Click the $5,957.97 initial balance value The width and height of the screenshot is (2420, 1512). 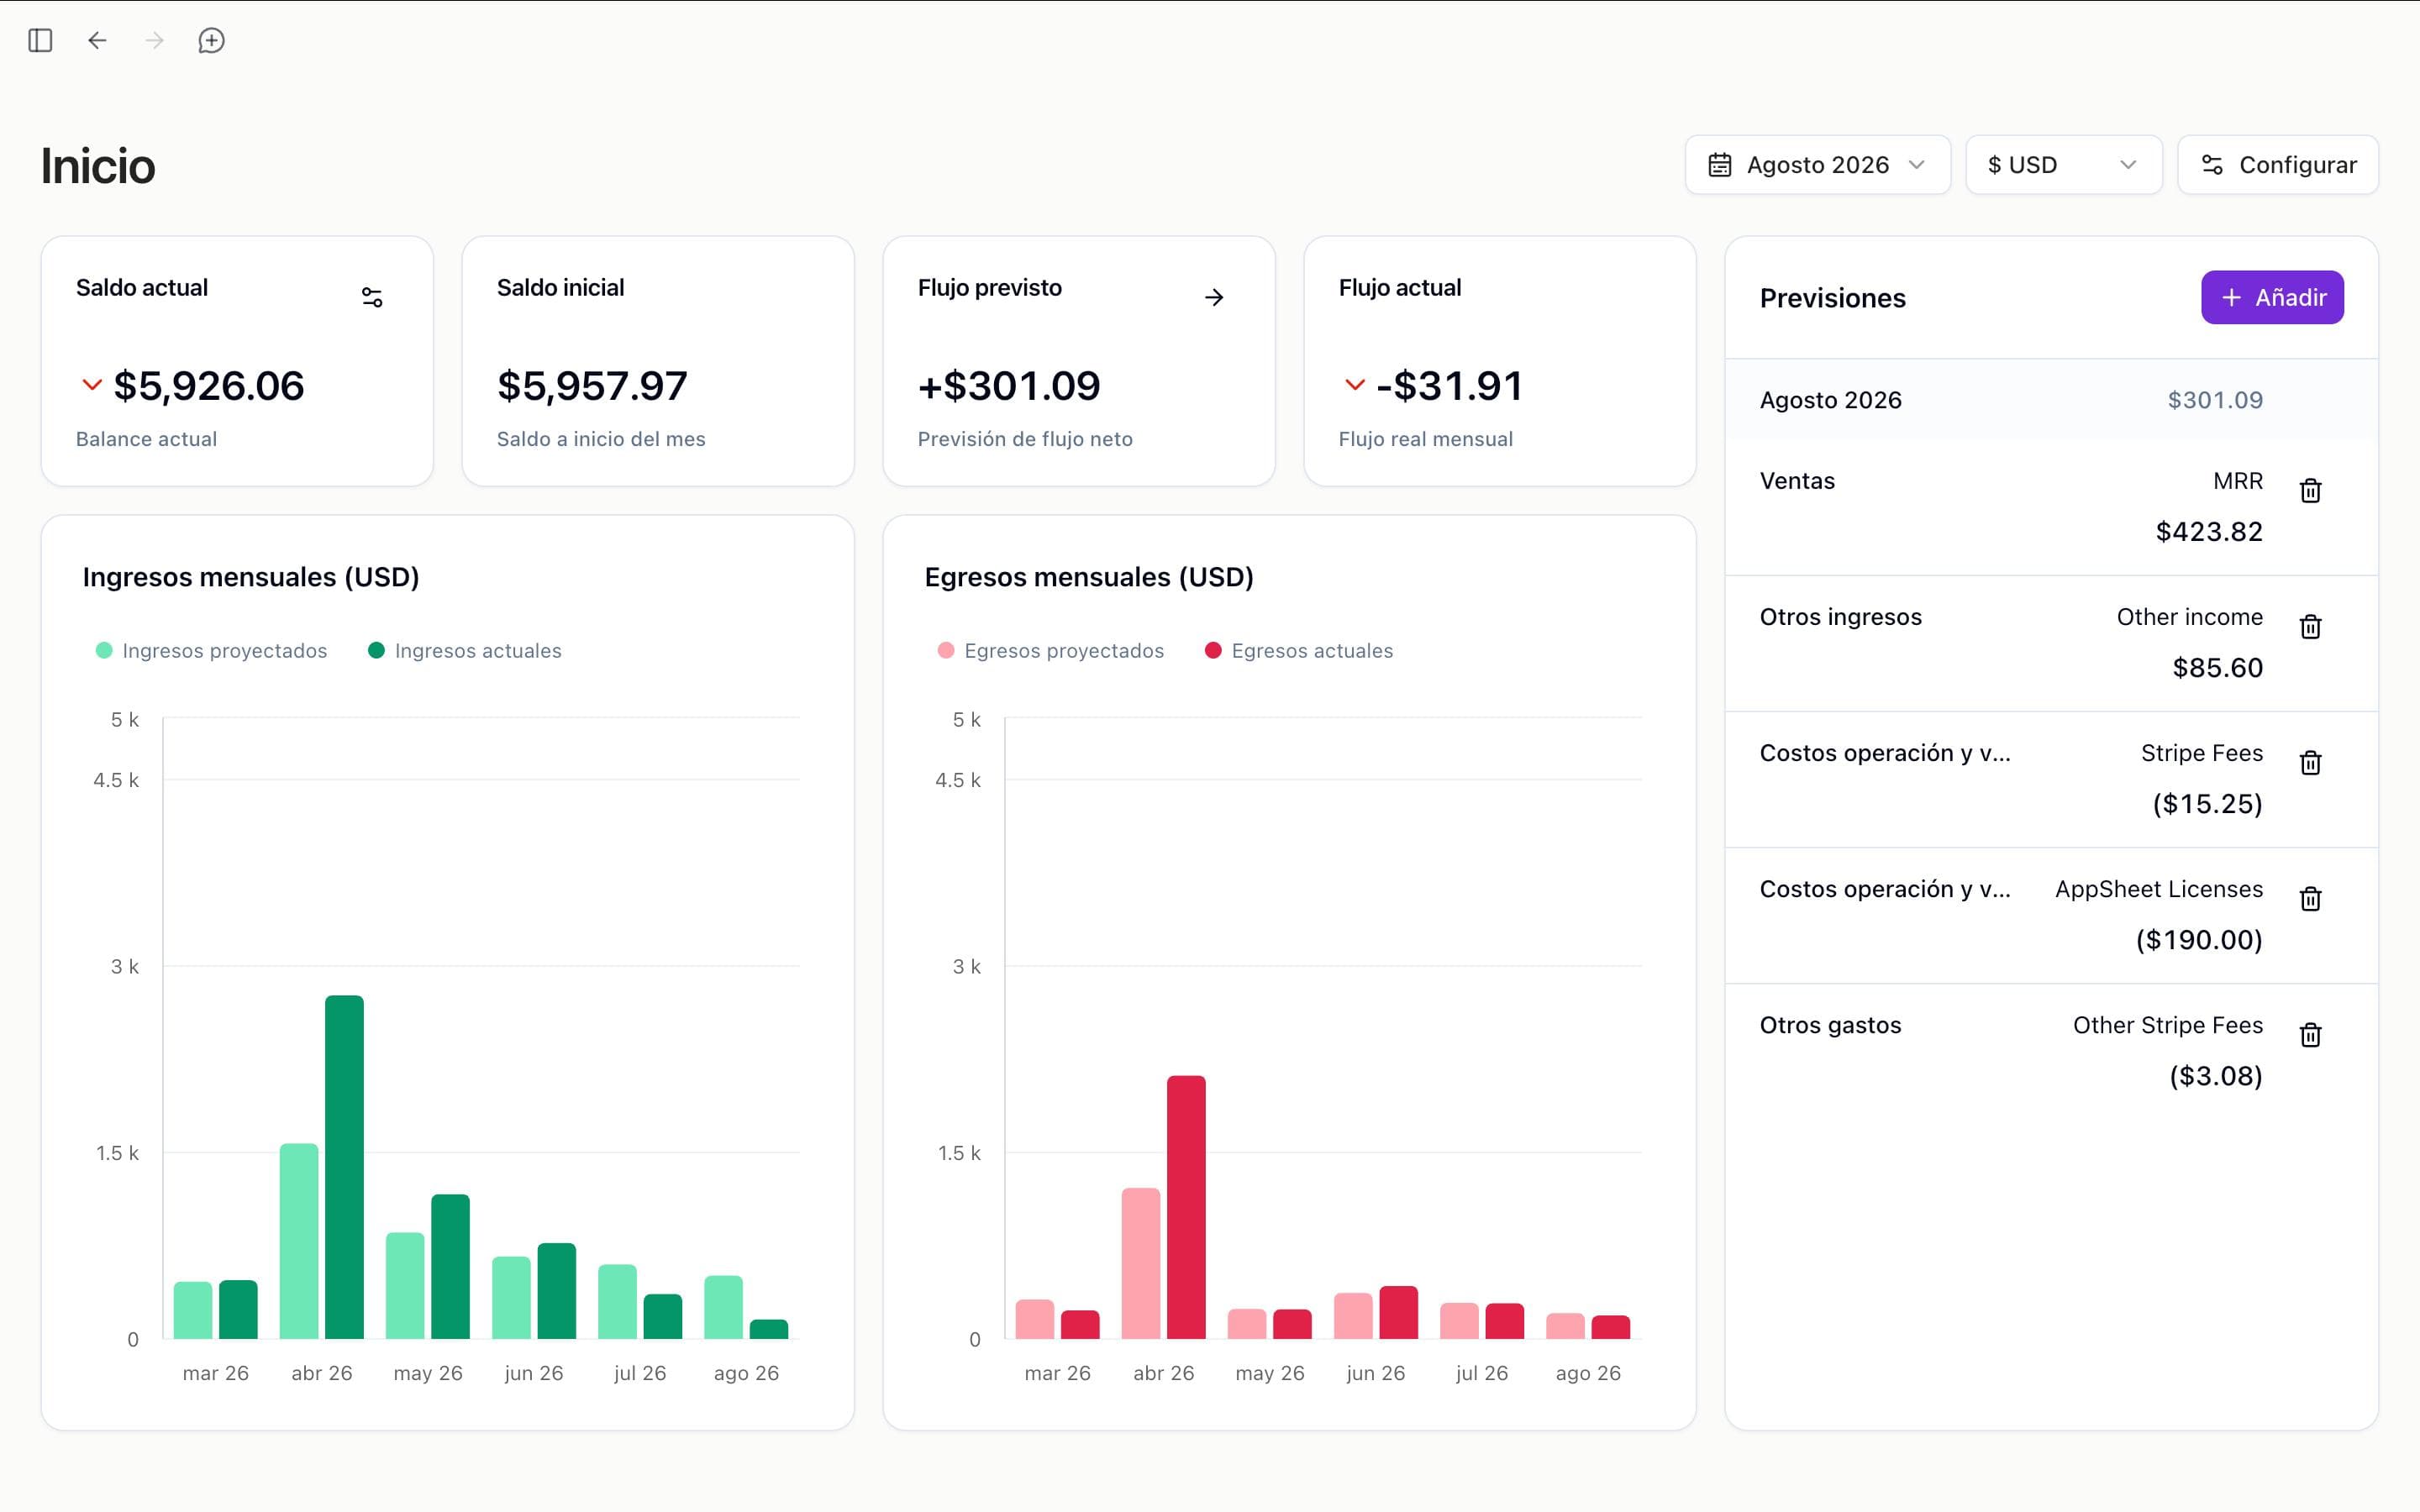coord(592,386)
